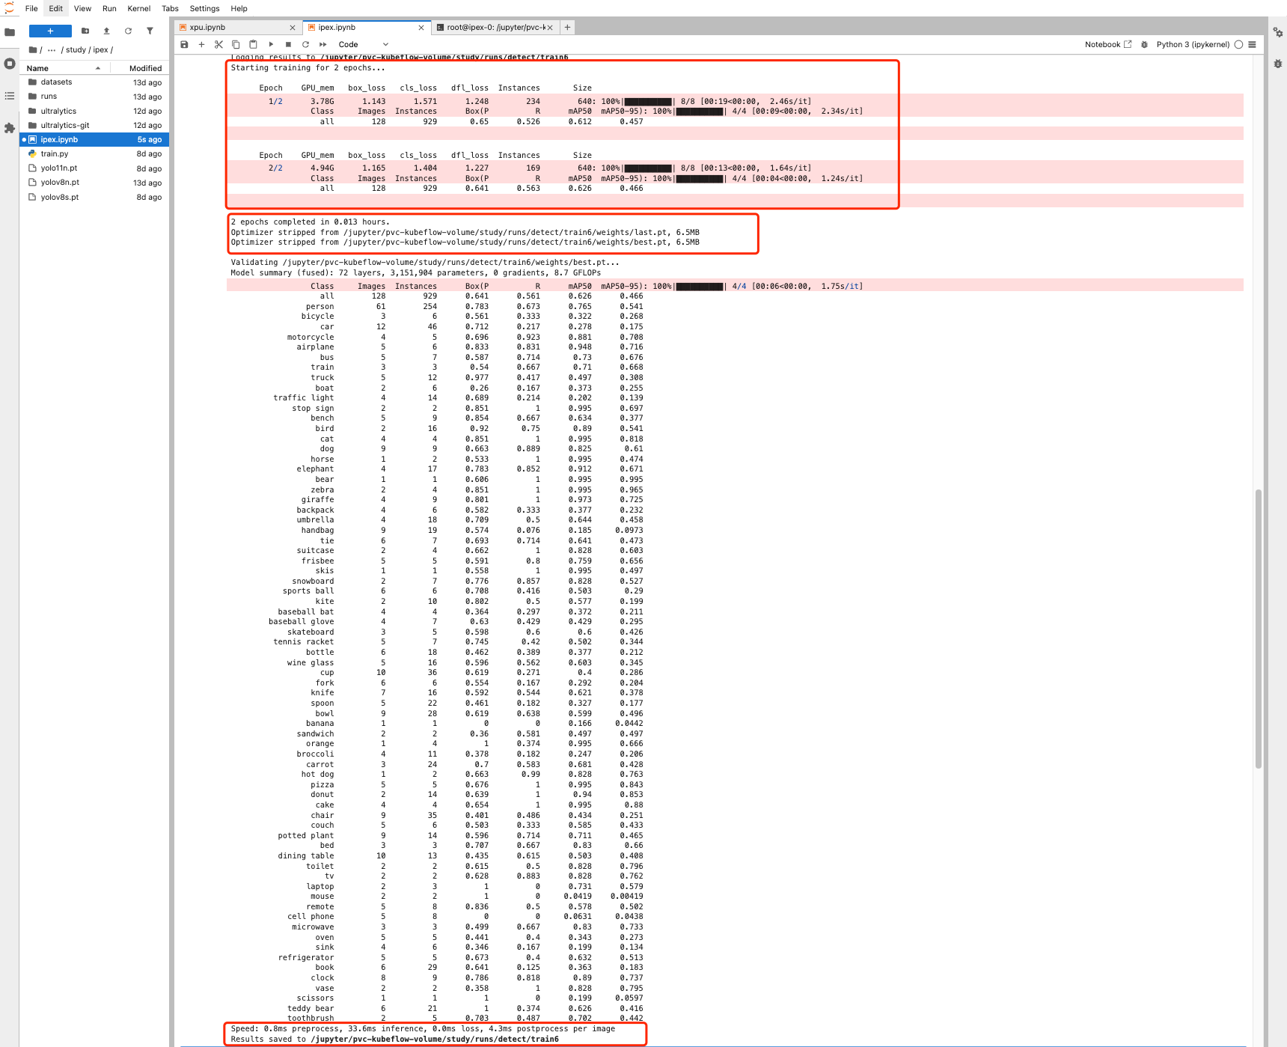
Task: Click the blue new launcher button
Action: 50,31
